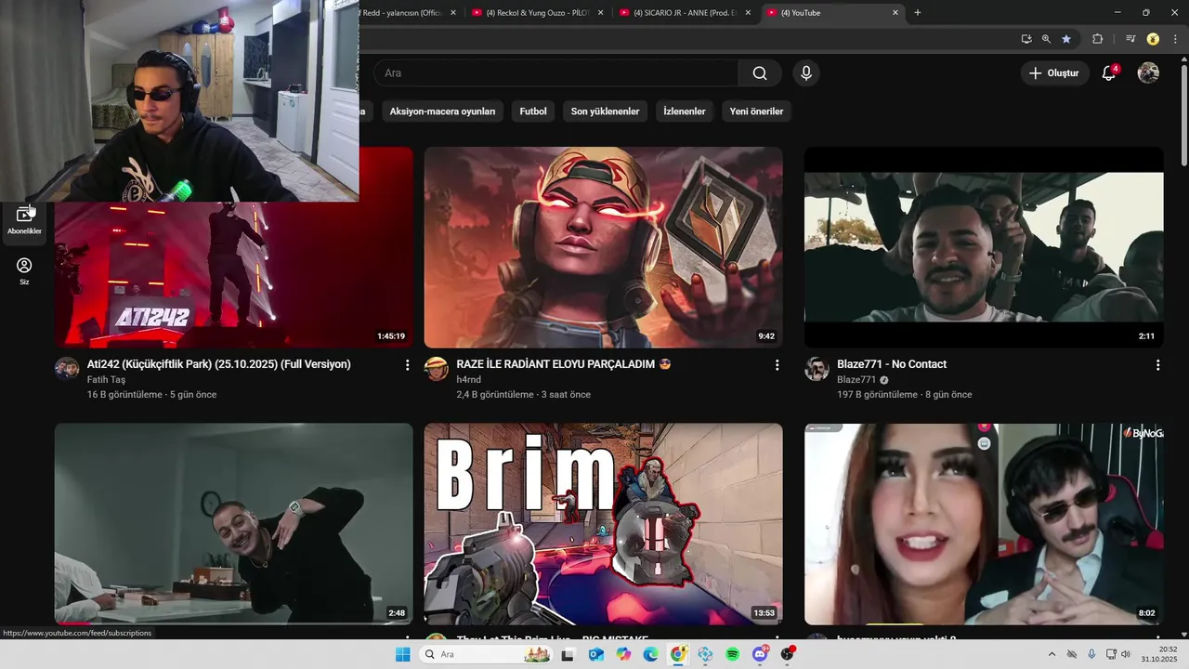Open the YouTube account avatar menu

tap(1148, 73)
